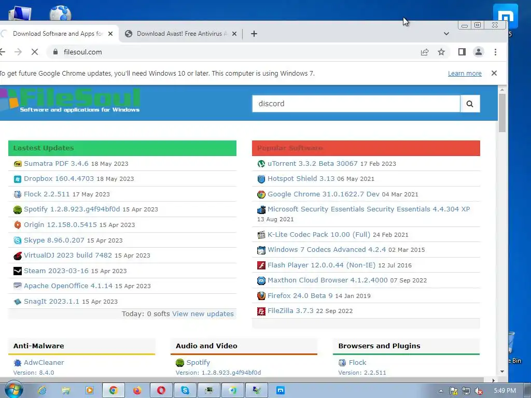Open Skype 8.96.0.207 link
Image resolution: width=531 pixels, height=398 pixels.
[54, 240]
